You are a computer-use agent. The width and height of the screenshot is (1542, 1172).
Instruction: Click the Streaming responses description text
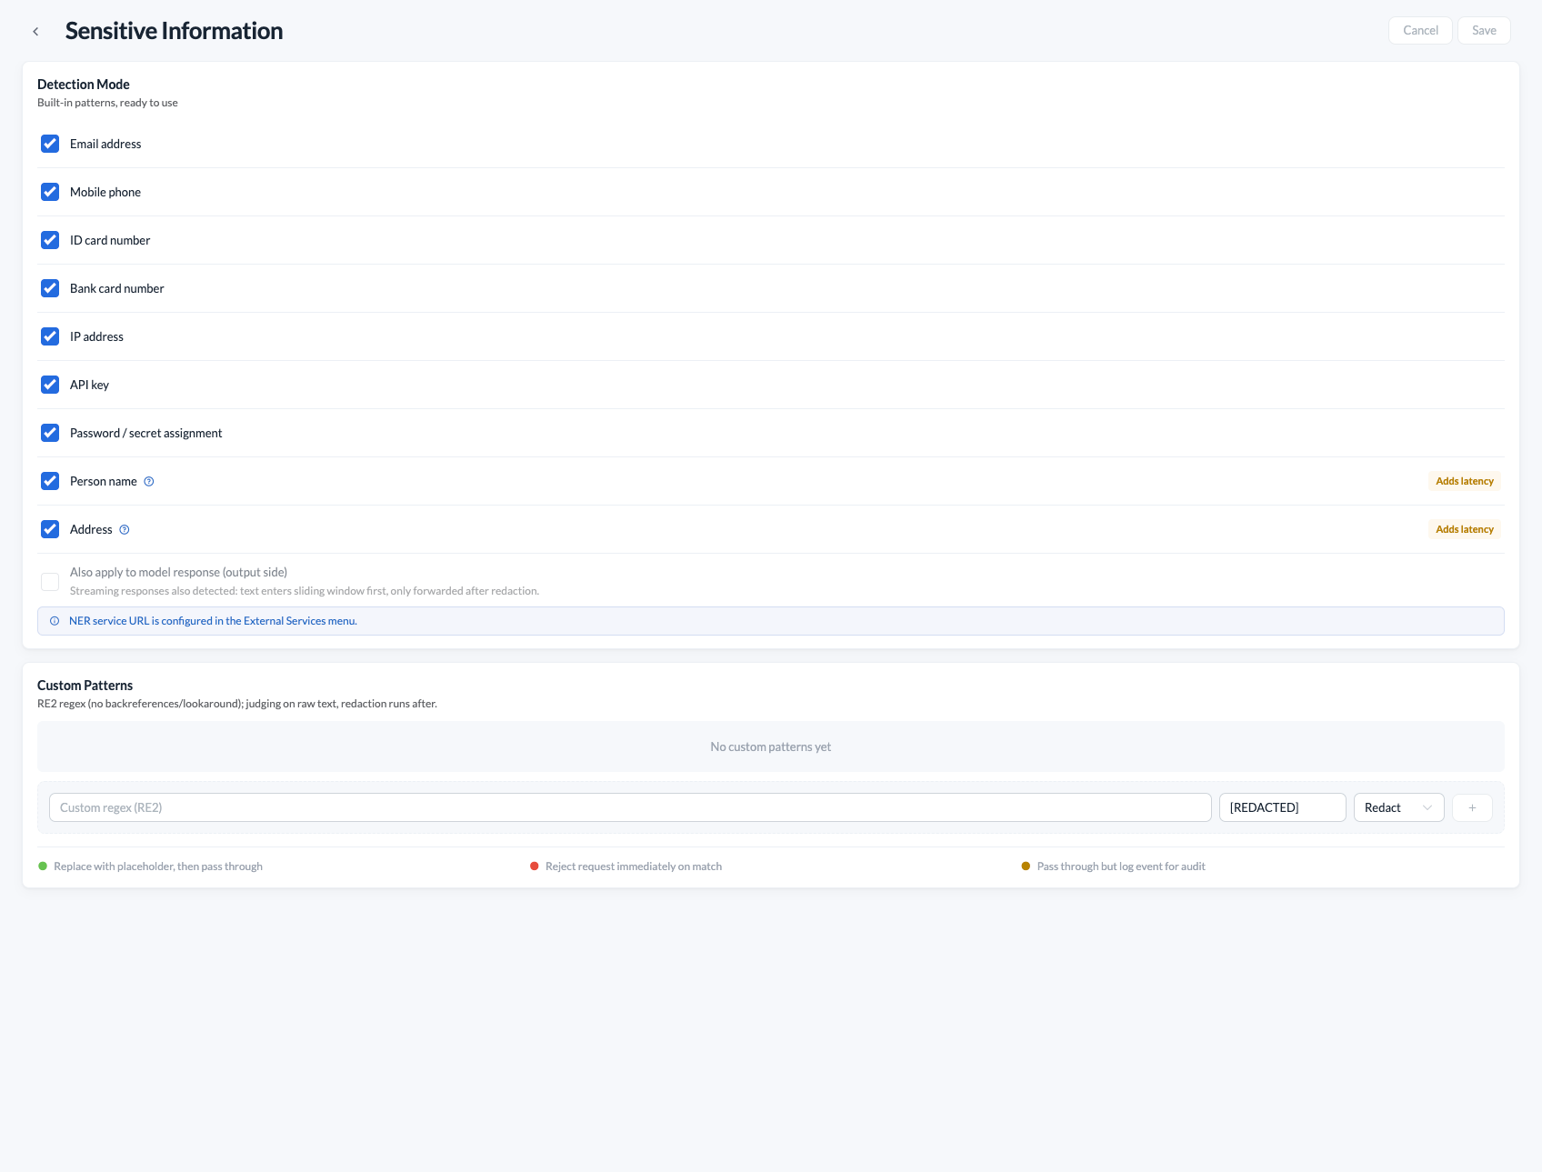305,591
